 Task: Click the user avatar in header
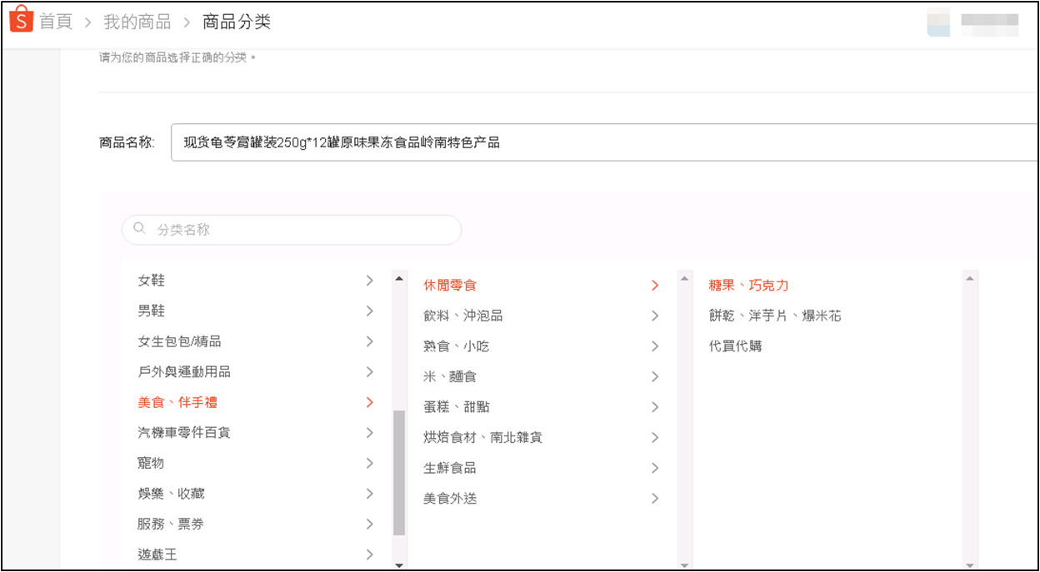click(x=938, y=23)
